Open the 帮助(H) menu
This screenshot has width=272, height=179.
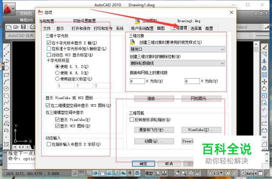26,20
